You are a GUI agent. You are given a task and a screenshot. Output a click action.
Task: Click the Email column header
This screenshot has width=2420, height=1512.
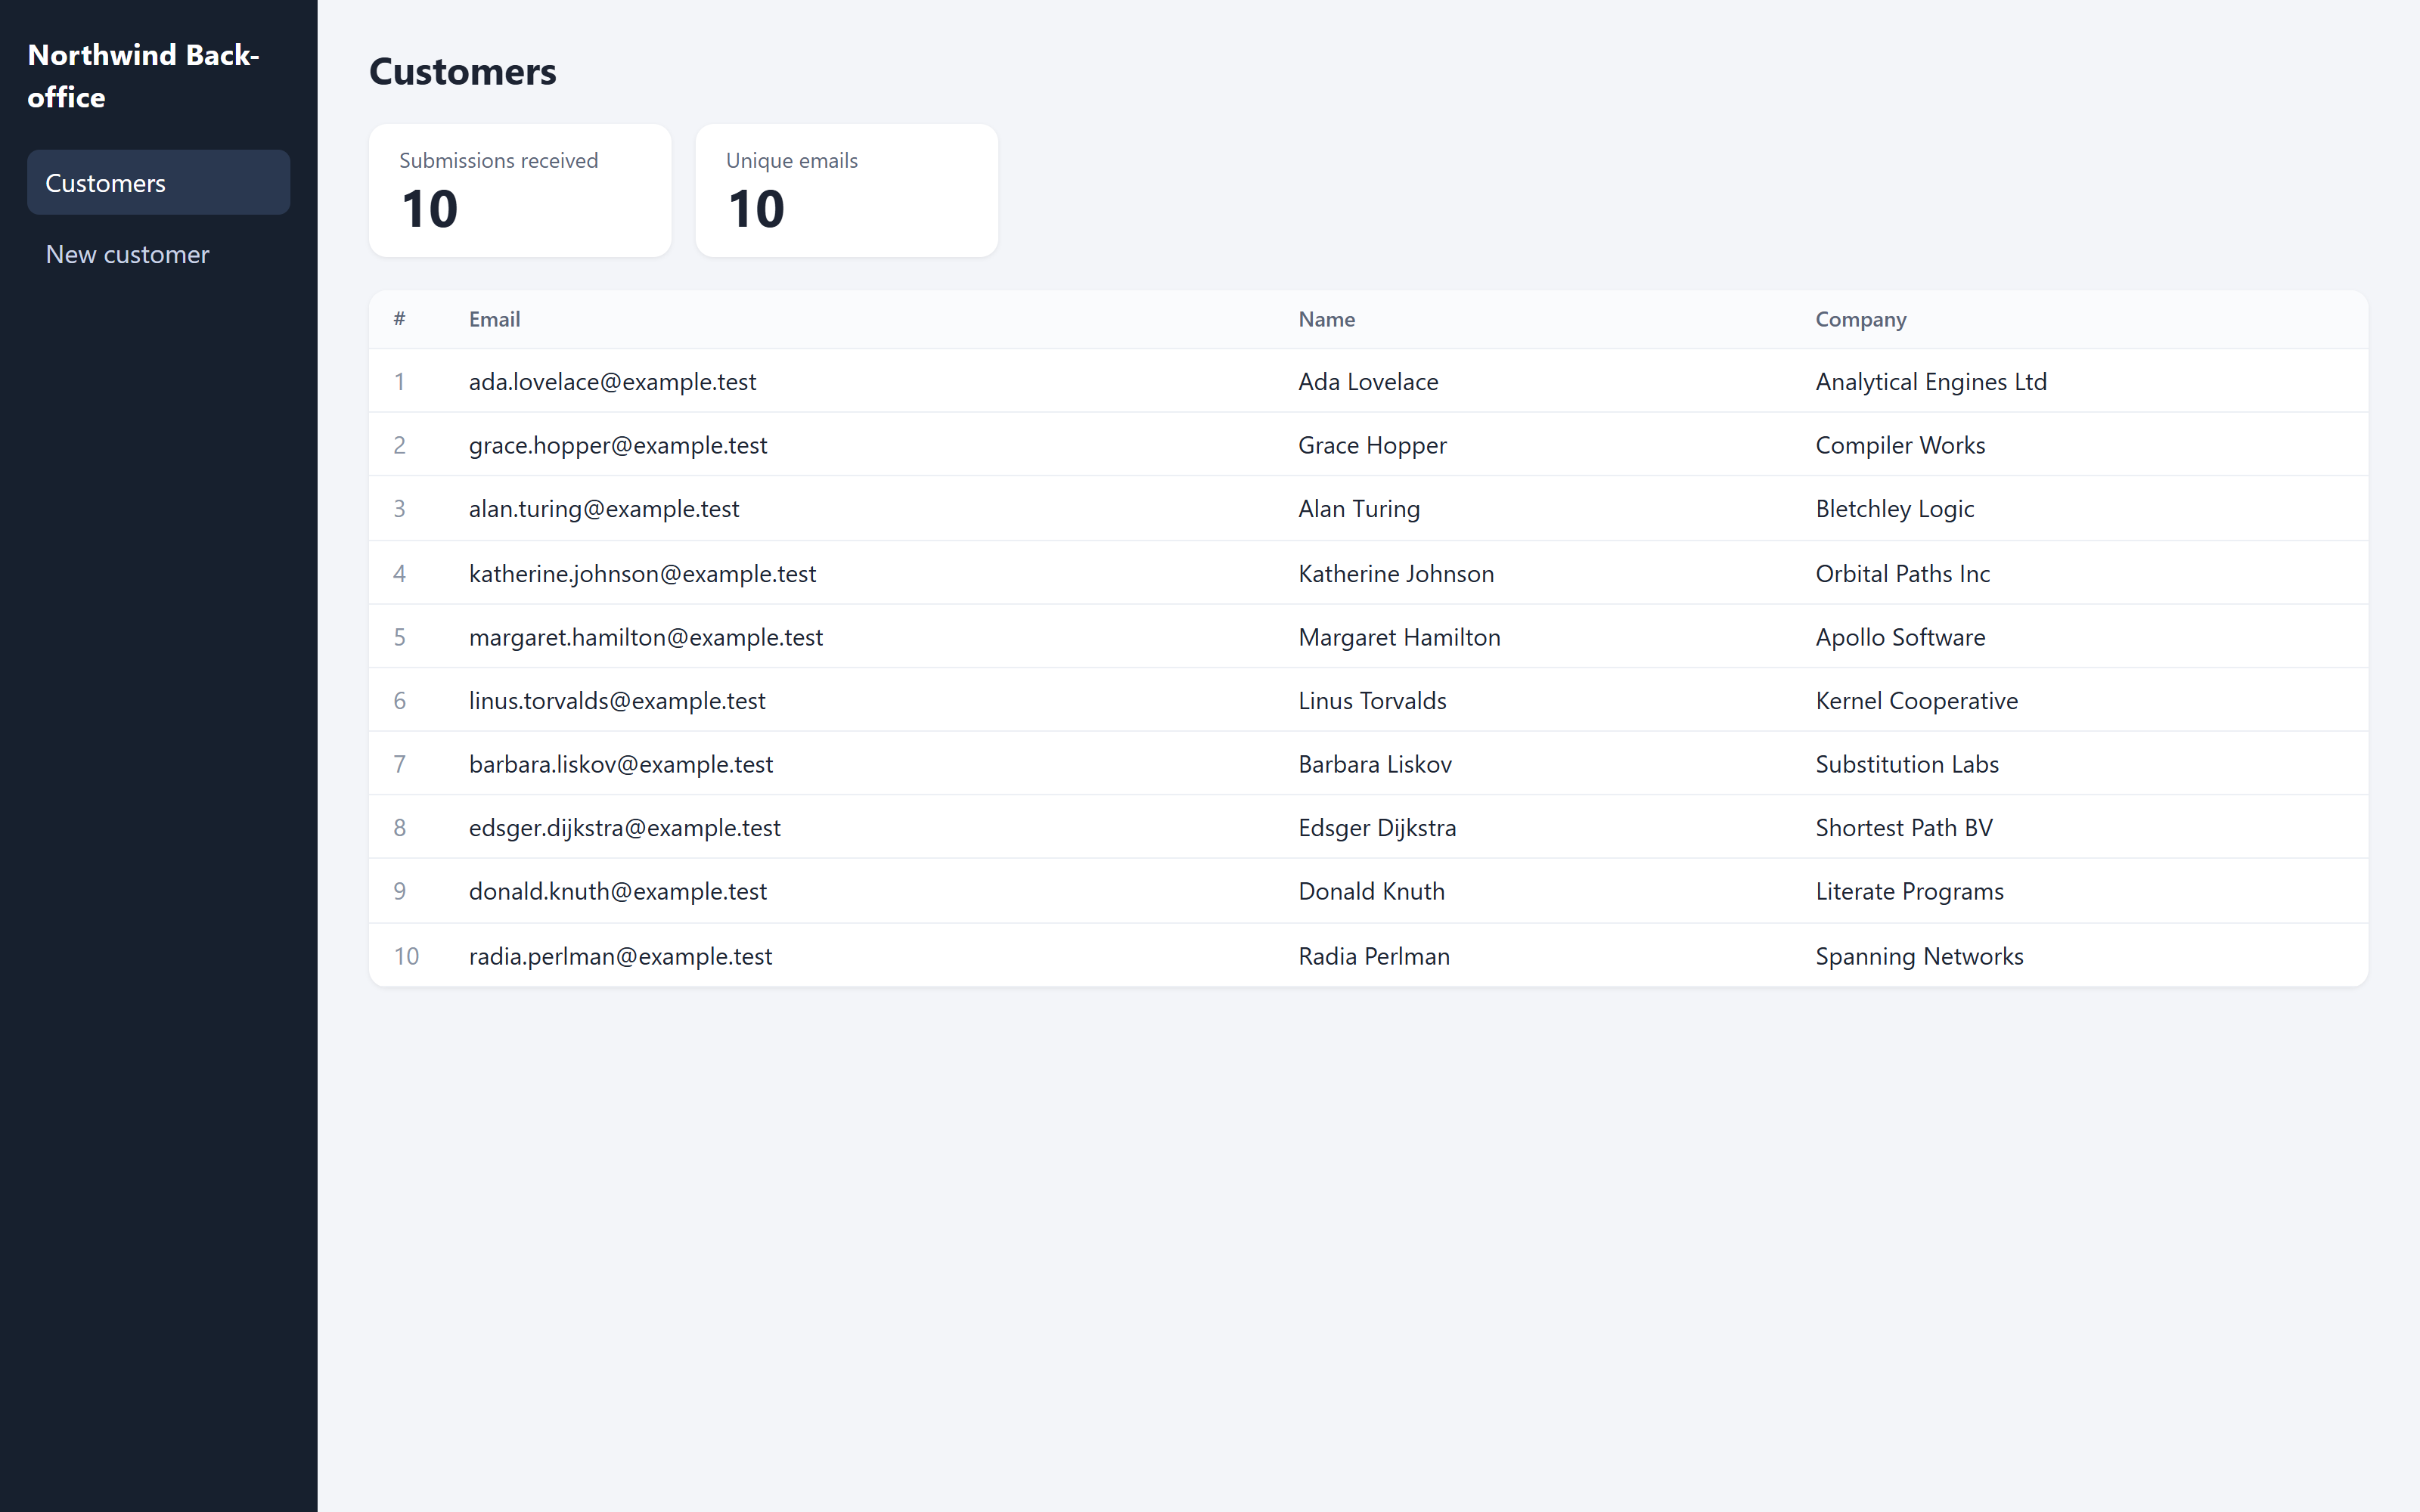coord(494,319)
